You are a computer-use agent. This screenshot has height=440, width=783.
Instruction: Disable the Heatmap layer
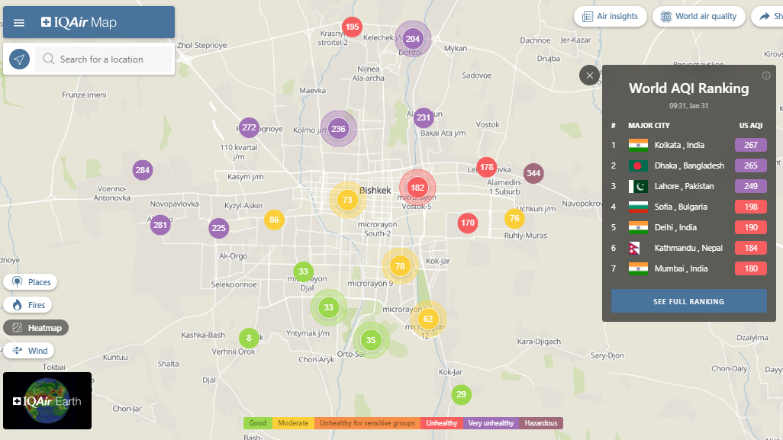36,328
